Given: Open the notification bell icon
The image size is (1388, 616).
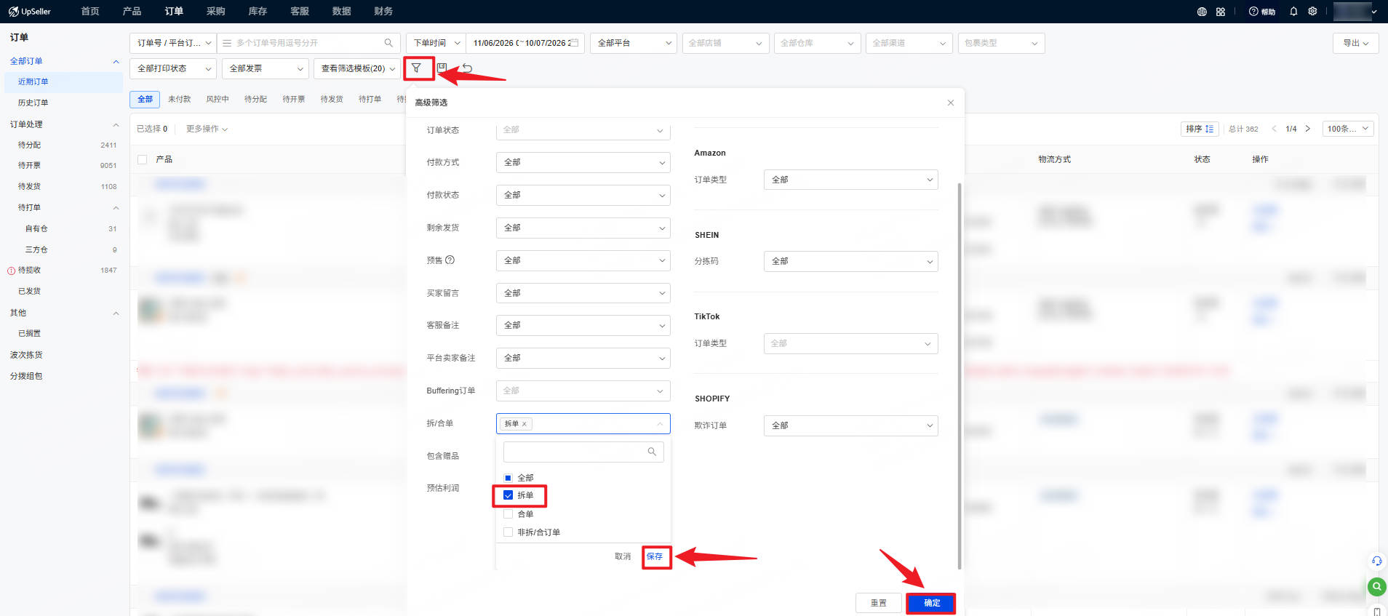Looking at the screenshot, I should [1293, 12].
